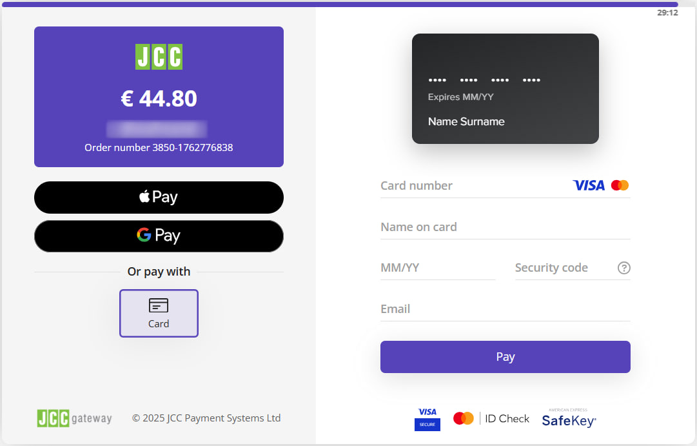Click the JCC logo in purple panel

(159, 57)
